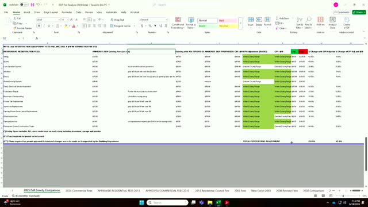The width and height of the screenshot is (368, 207).
Task: Click the Analyze Data icon
Action: [x=332, y=23]
